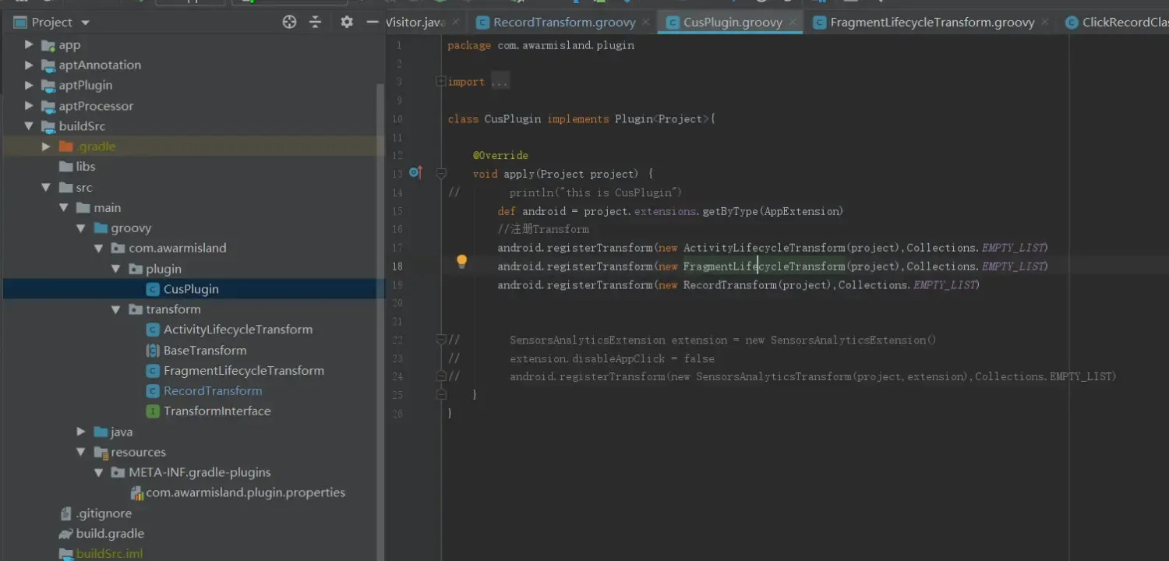Screen dimensions: 1169x561
Task: Switch to the RecordTransform.groovy tab
Action: pos(564,23)
